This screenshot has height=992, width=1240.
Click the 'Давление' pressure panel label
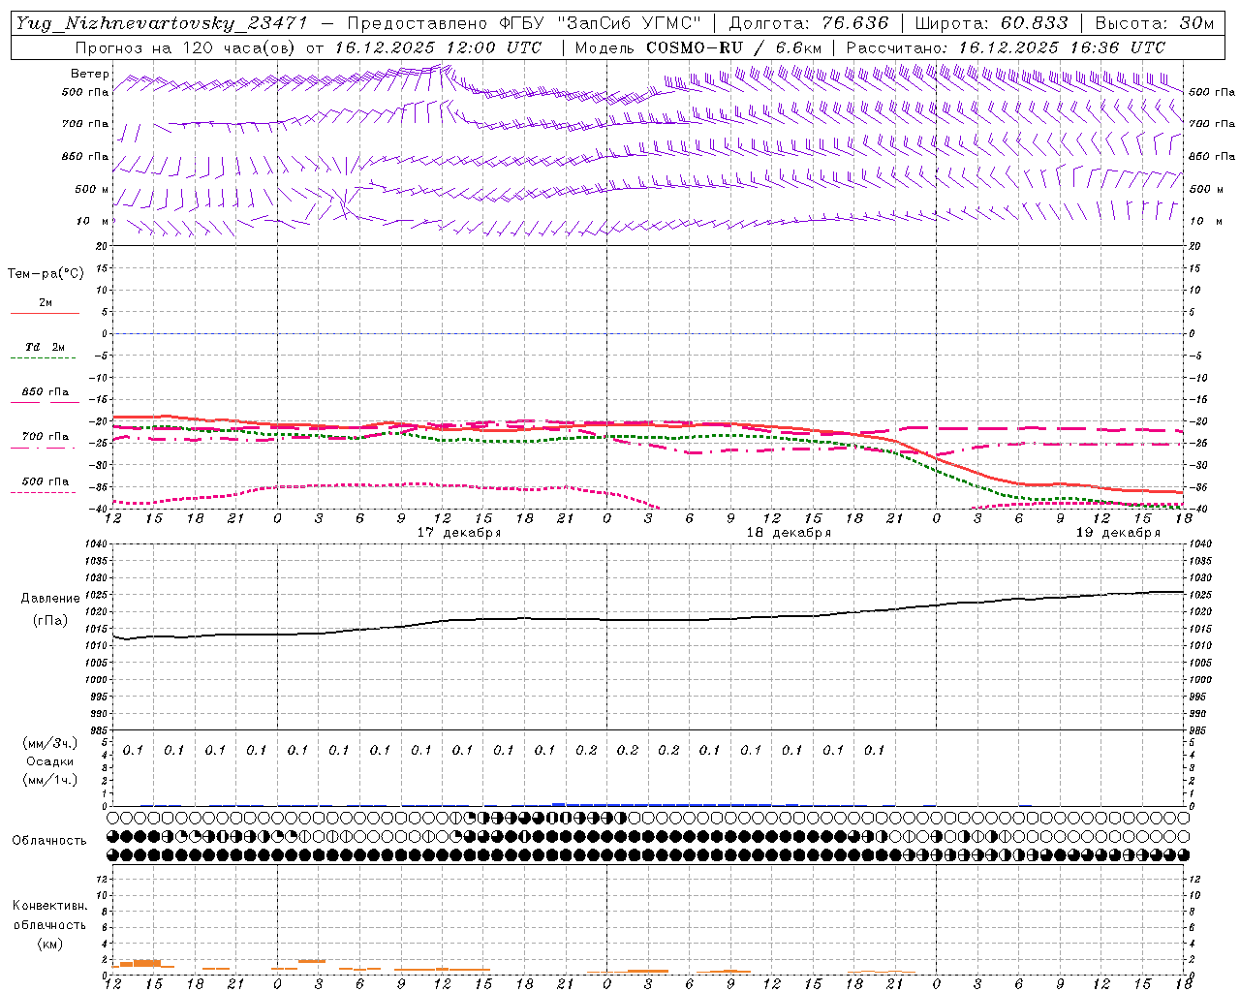pyautogui.click(x=50, y=599)
